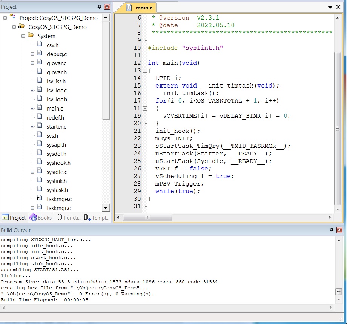This screenshot has width=347, height=324.
Task: Open the editor window list dropdown arrow
Action: point(330,7)
